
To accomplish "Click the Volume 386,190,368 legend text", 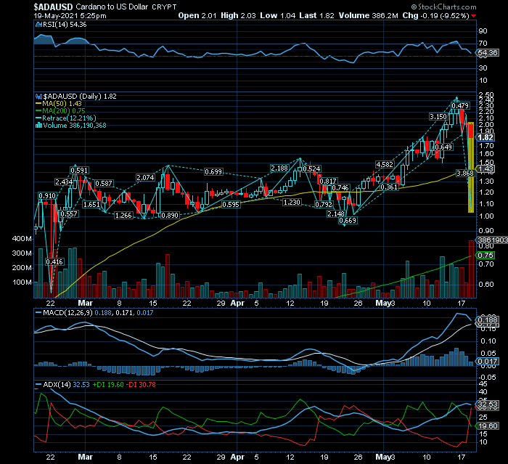I will (75, 126).
